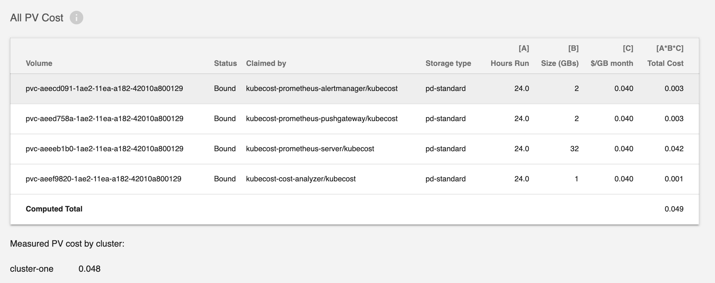Click the 0.048 cluster cost value

[89, 269]
